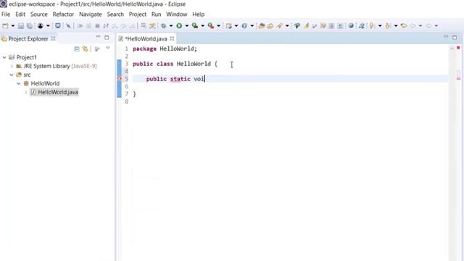The width and height of the screenshot is (464, 261).
Task: Select HelloWorld.java in the Project Explorer
Action: [58, 92]
